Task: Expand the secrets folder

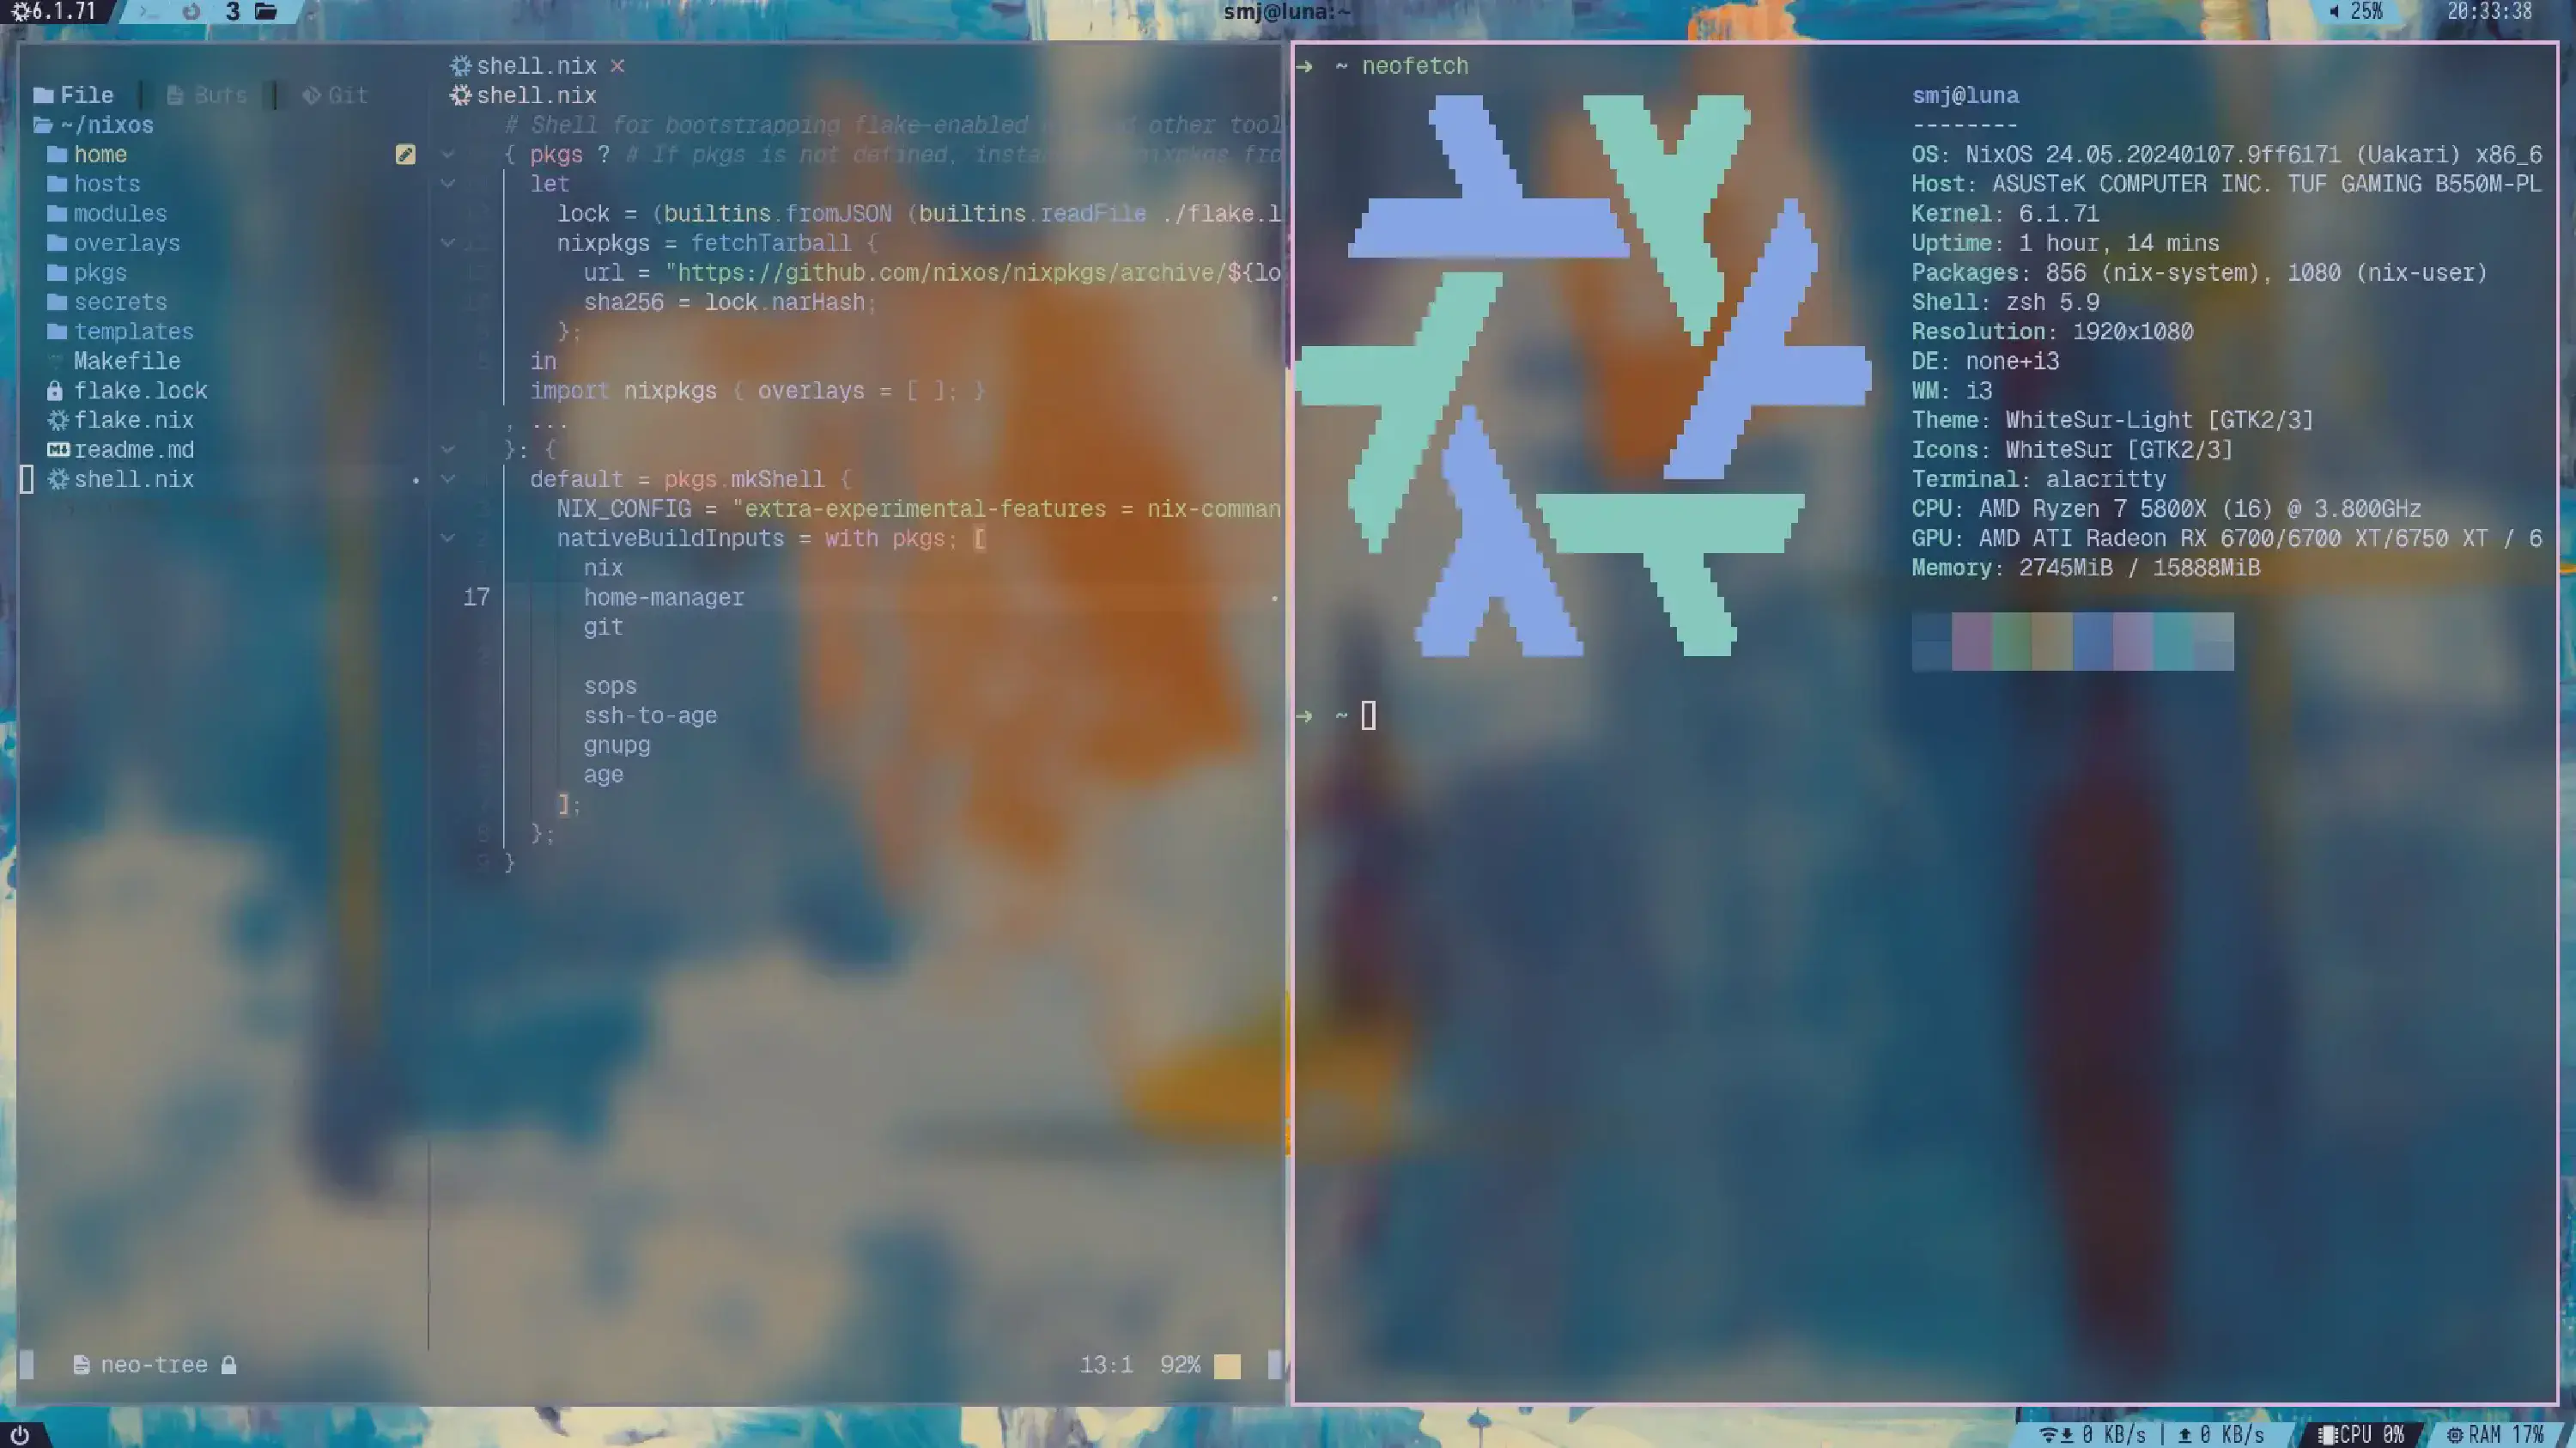Action: (119, 302)
